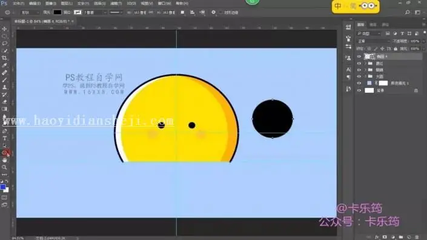
Task: Click the search icon at top right
Action: point(407,12)
